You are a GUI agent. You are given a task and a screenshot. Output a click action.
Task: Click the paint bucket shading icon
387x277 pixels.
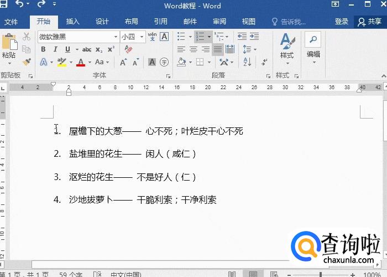[x=182, y=62]
